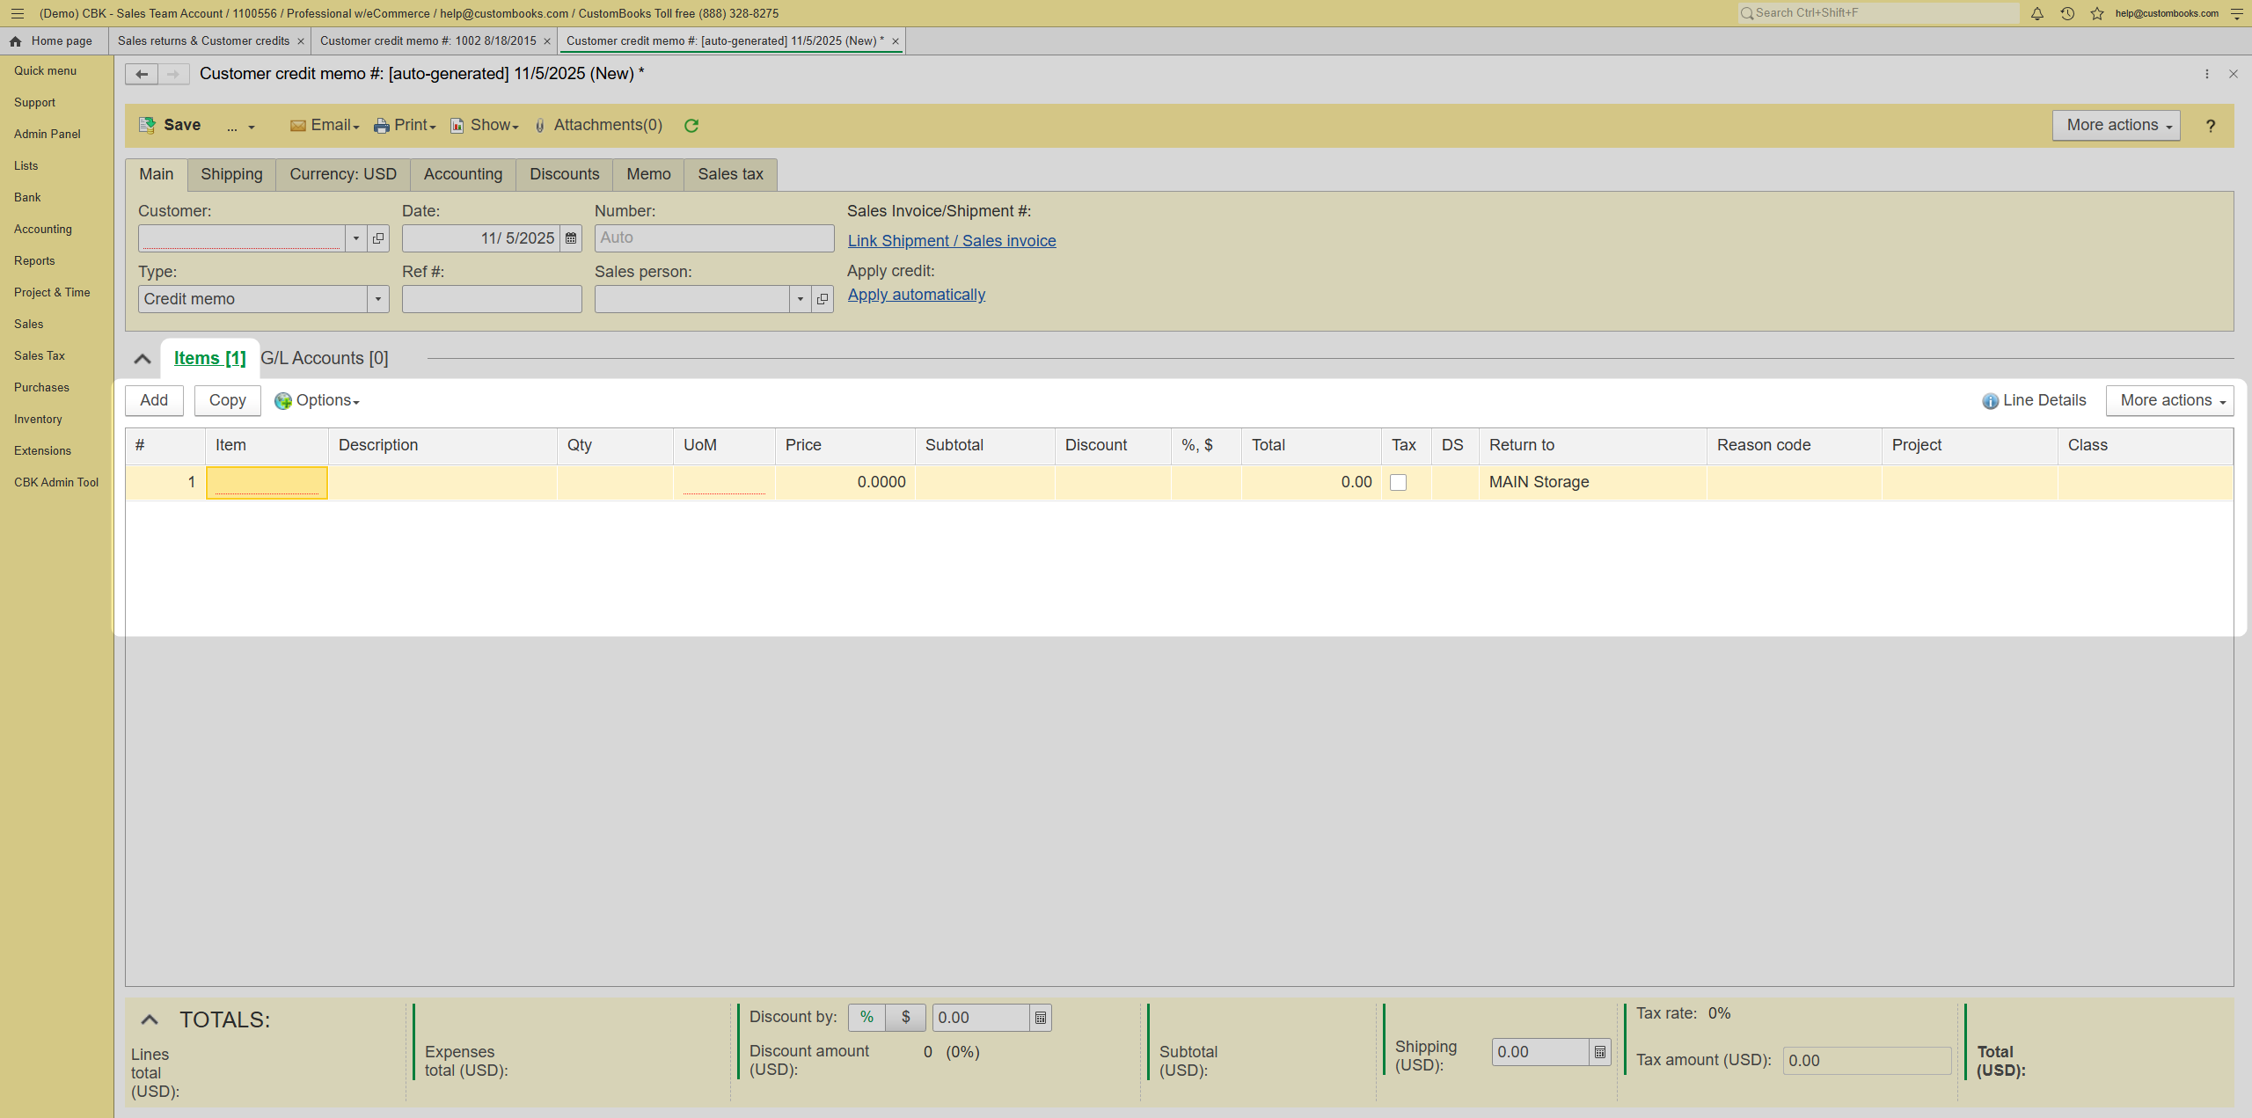Check the Tax checkbox in line 1
The image size is (2252, 1118).
click(1398, 482)
